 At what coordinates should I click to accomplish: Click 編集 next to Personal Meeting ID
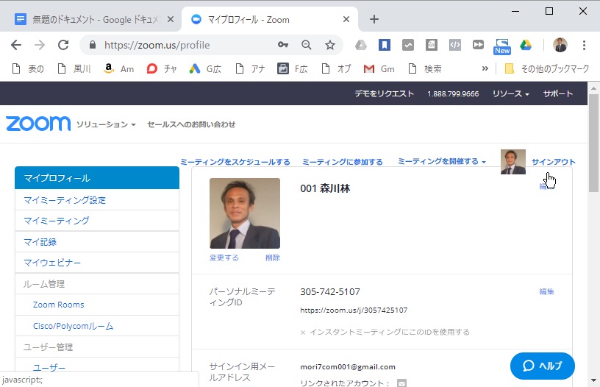point(546,291)
